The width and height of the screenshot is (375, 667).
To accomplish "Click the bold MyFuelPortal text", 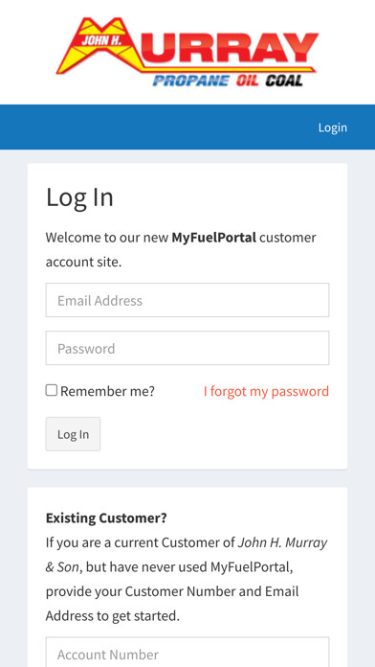I will coord(213,238).
